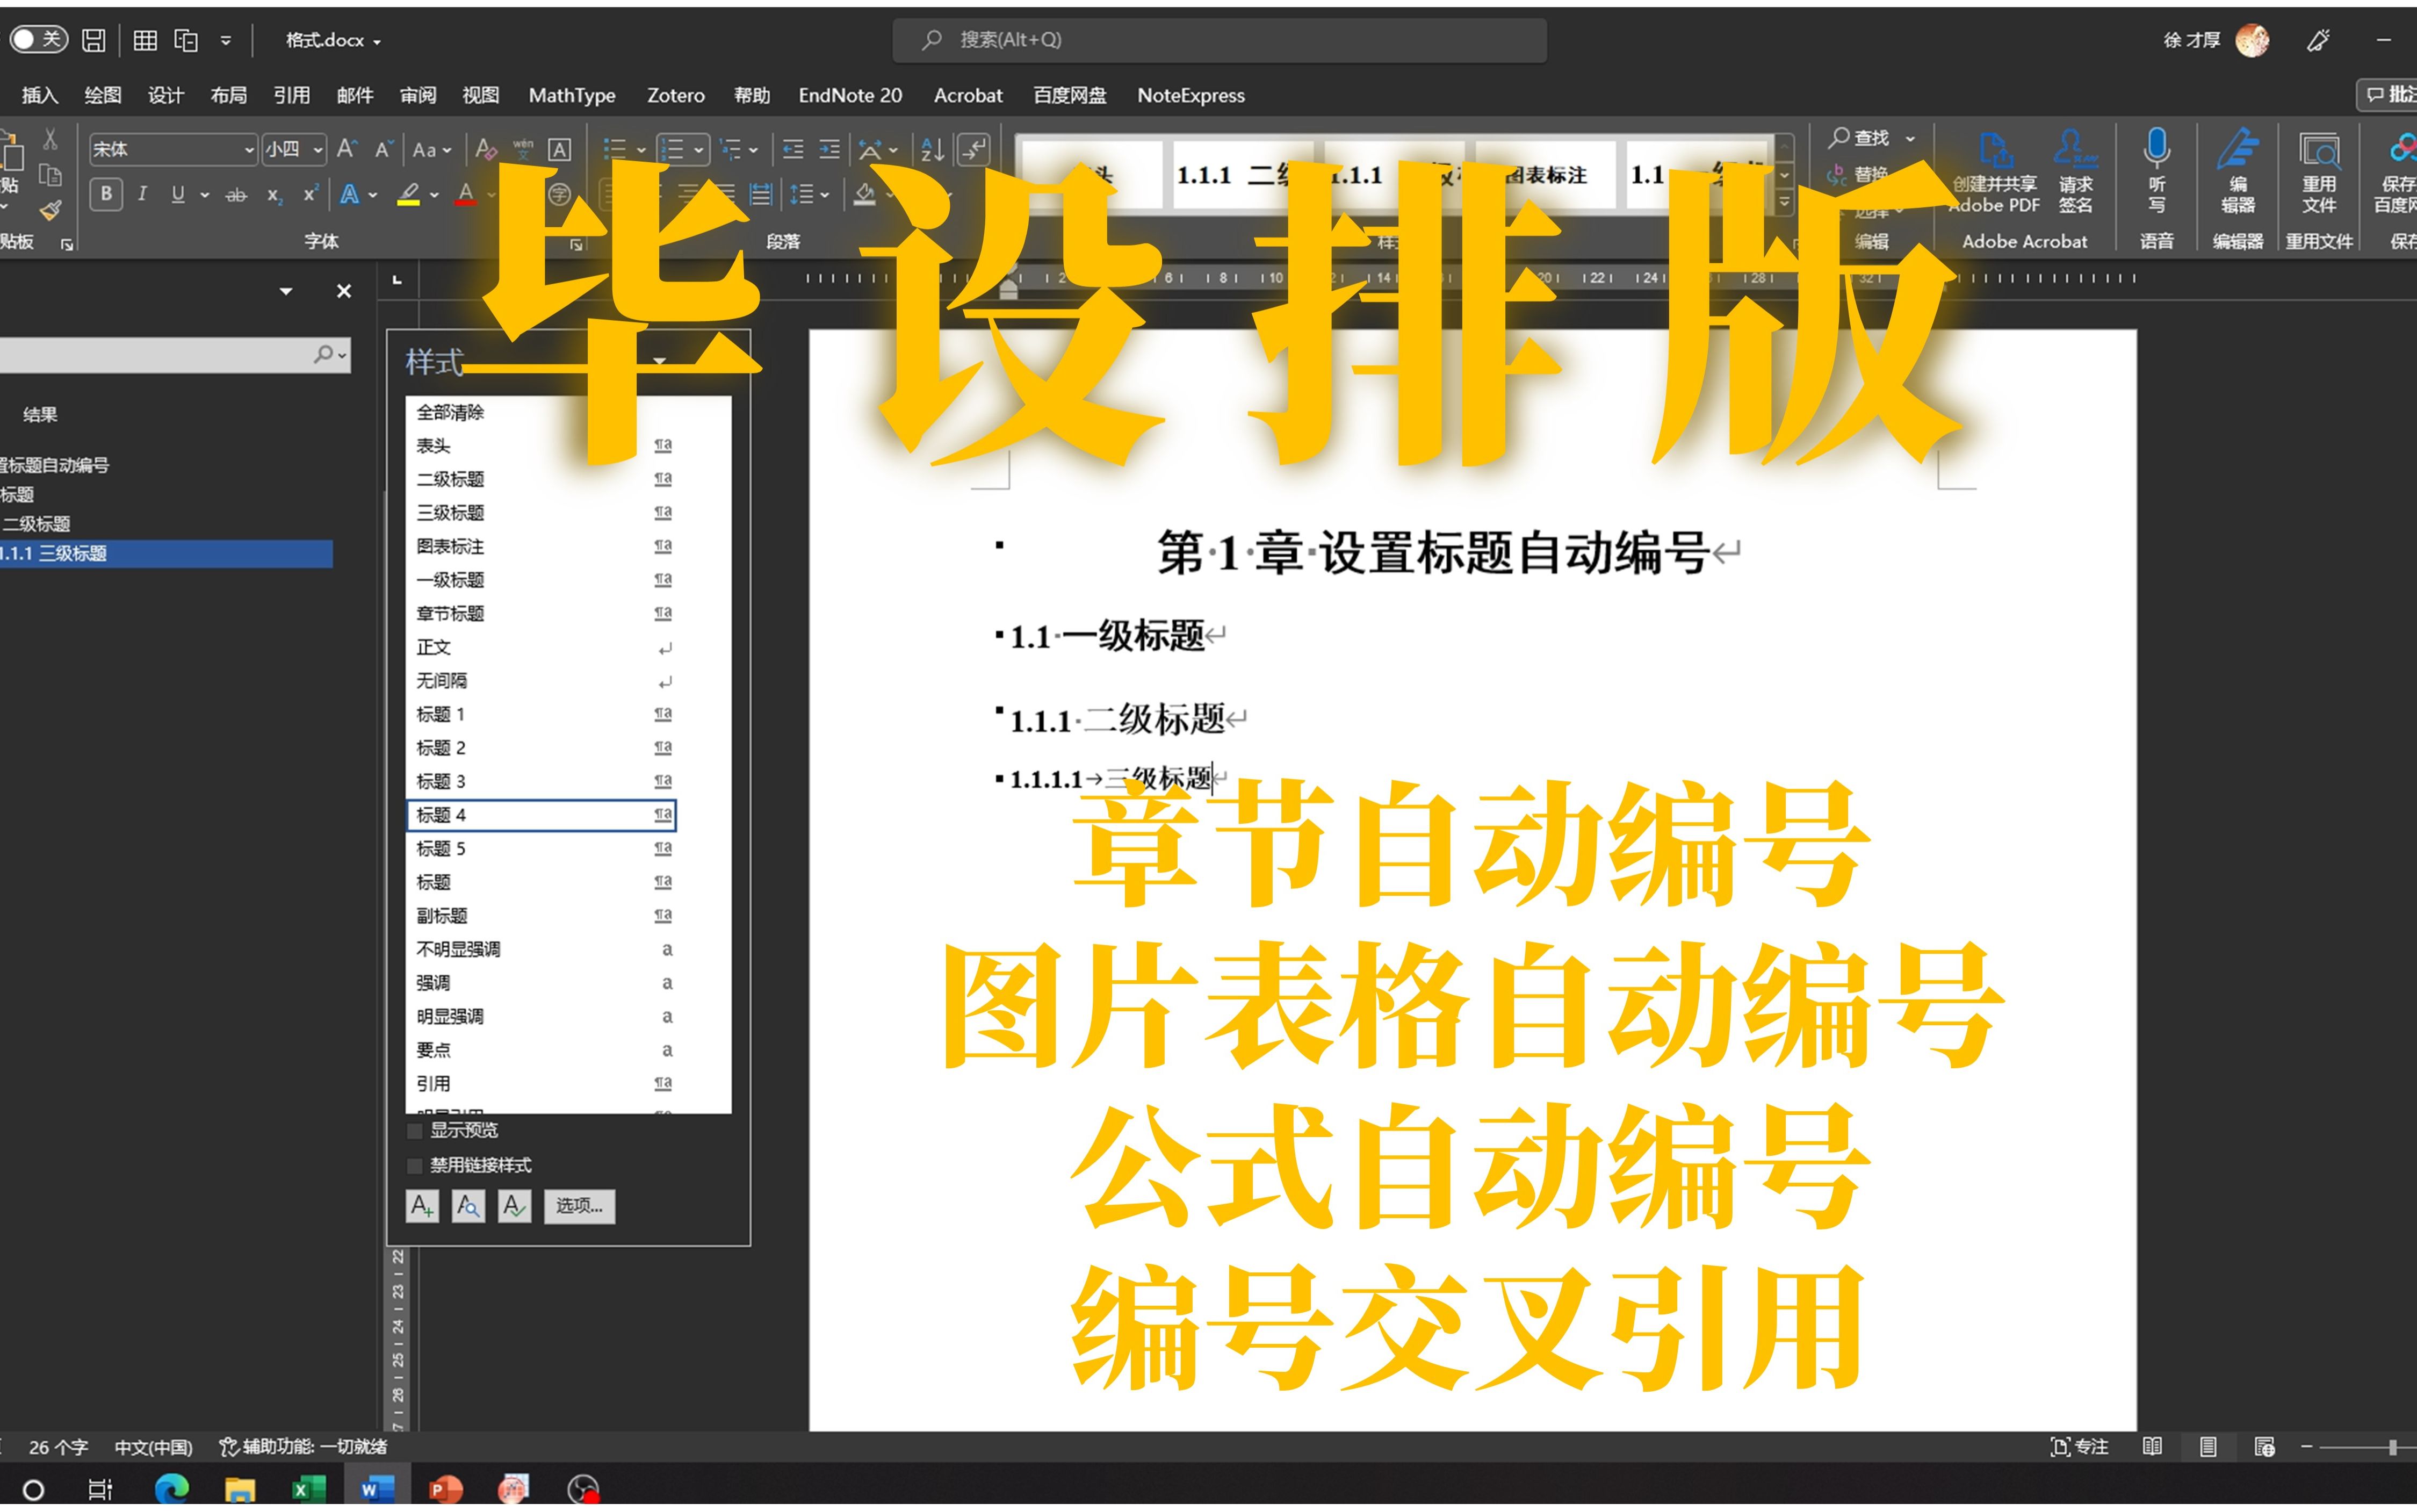Image resolution: width=2417 pixels, height=1511 pixels.
Task: Switch to the 引用 ribbon tab
Action: point(292,96)
